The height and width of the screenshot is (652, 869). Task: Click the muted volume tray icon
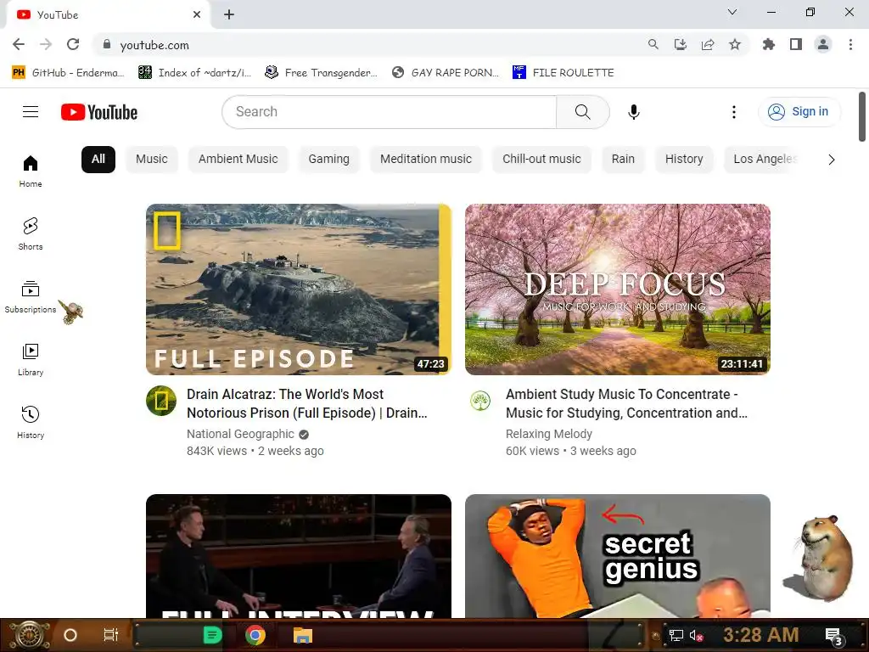pyautogui.click(x=696, y=635)
